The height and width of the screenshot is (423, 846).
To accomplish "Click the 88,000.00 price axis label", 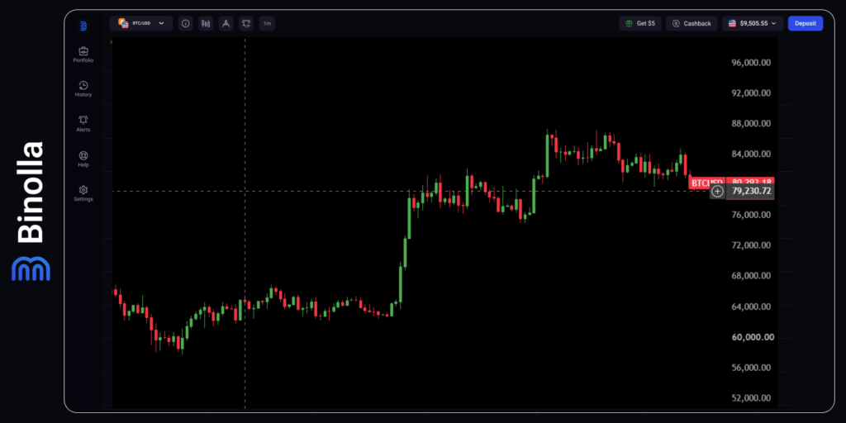I will 751,124.
